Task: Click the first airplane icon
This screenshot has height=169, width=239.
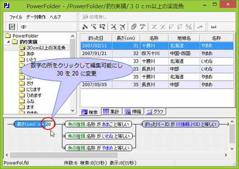Action: tap(114, 27)
